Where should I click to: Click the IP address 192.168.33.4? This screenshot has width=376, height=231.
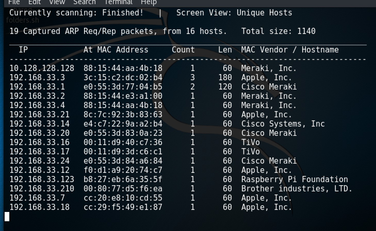coord(37,105)
